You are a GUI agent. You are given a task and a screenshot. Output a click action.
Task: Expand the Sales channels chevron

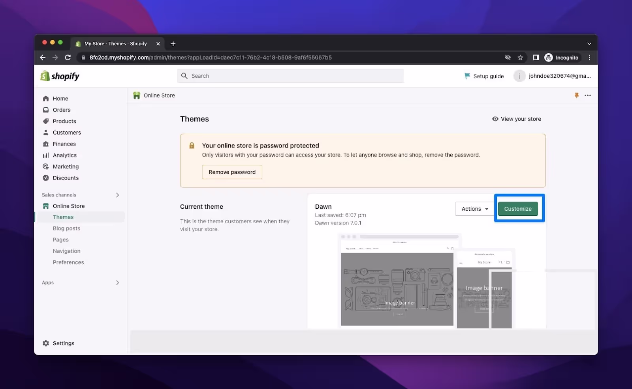(x=117, y=195)
